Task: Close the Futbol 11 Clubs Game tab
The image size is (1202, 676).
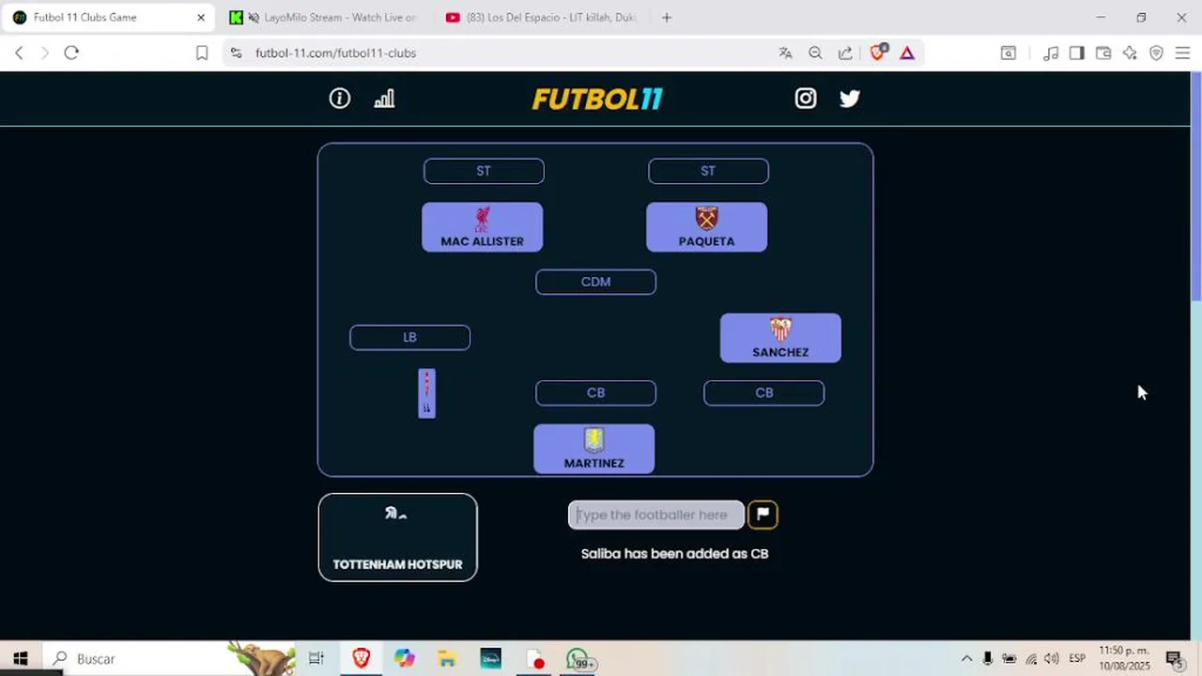Action: (200, 17)
